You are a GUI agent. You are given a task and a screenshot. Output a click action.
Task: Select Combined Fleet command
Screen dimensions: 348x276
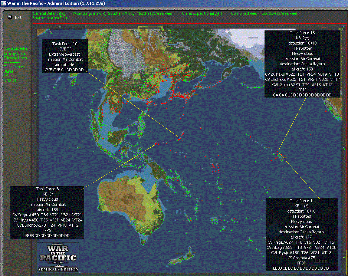(x=244, y=13)
